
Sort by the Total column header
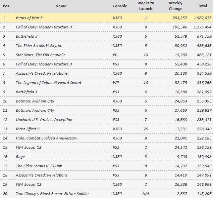[x=202, y=6]
